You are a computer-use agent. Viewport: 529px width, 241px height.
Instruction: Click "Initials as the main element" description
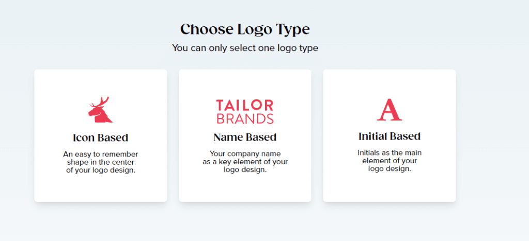(390, 161)
